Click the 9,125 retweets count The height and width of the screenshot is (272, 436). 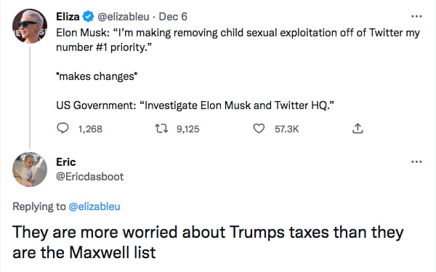pos(188,129)
